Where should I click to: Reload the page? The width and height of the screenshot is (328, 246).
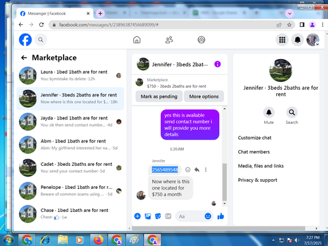pyautogui.click(x=41, y=25)
